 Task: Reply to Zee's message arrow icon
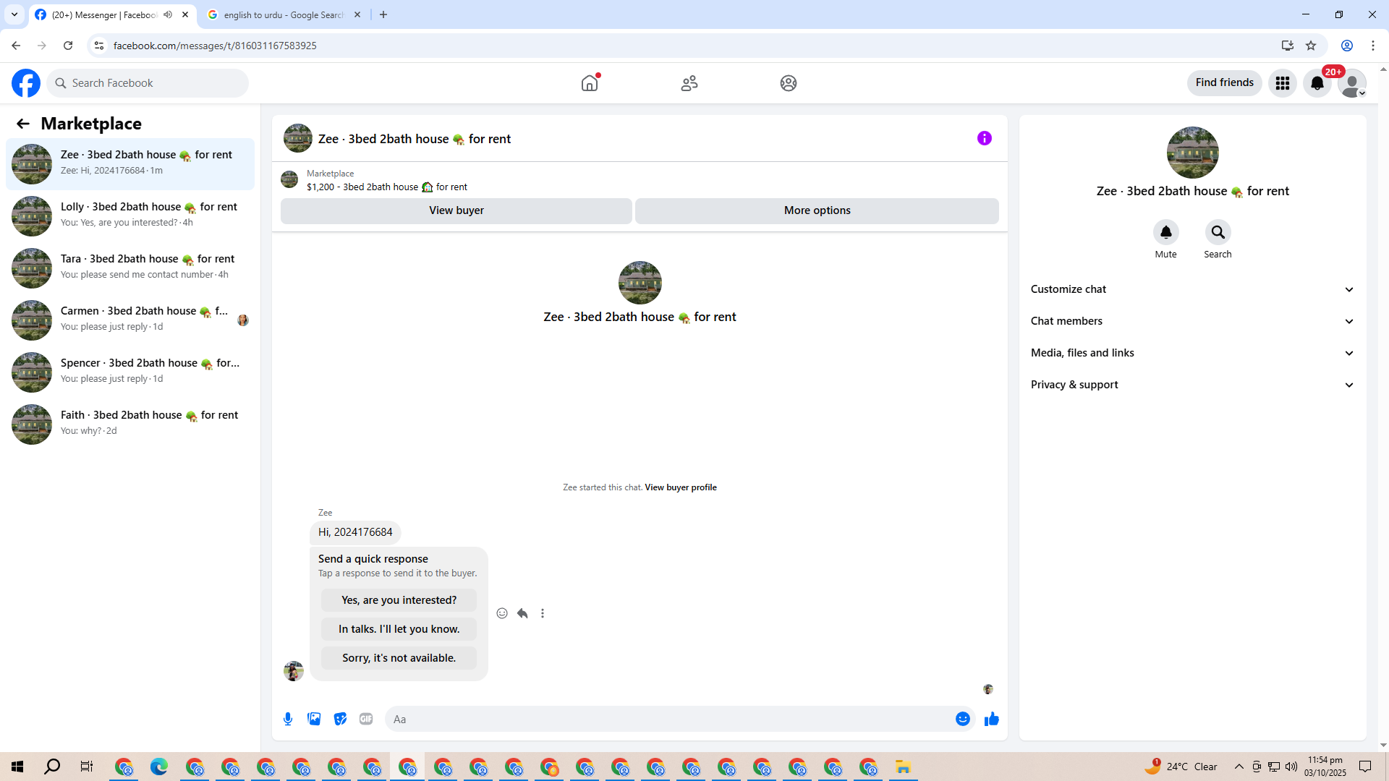coord(522,613)
